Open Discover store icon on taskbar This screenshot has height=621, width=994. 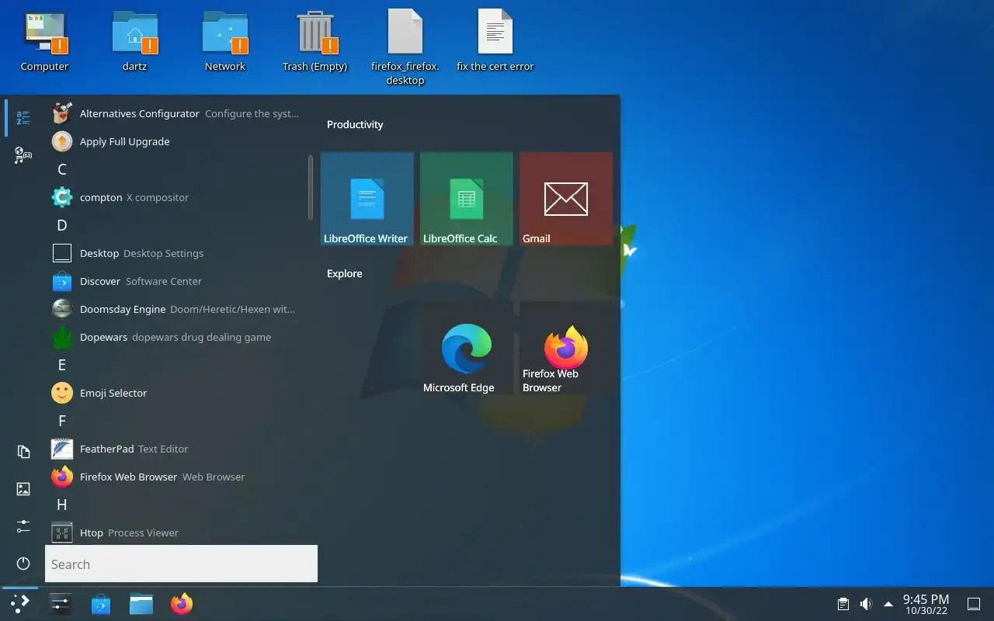(x=101, y=604)
